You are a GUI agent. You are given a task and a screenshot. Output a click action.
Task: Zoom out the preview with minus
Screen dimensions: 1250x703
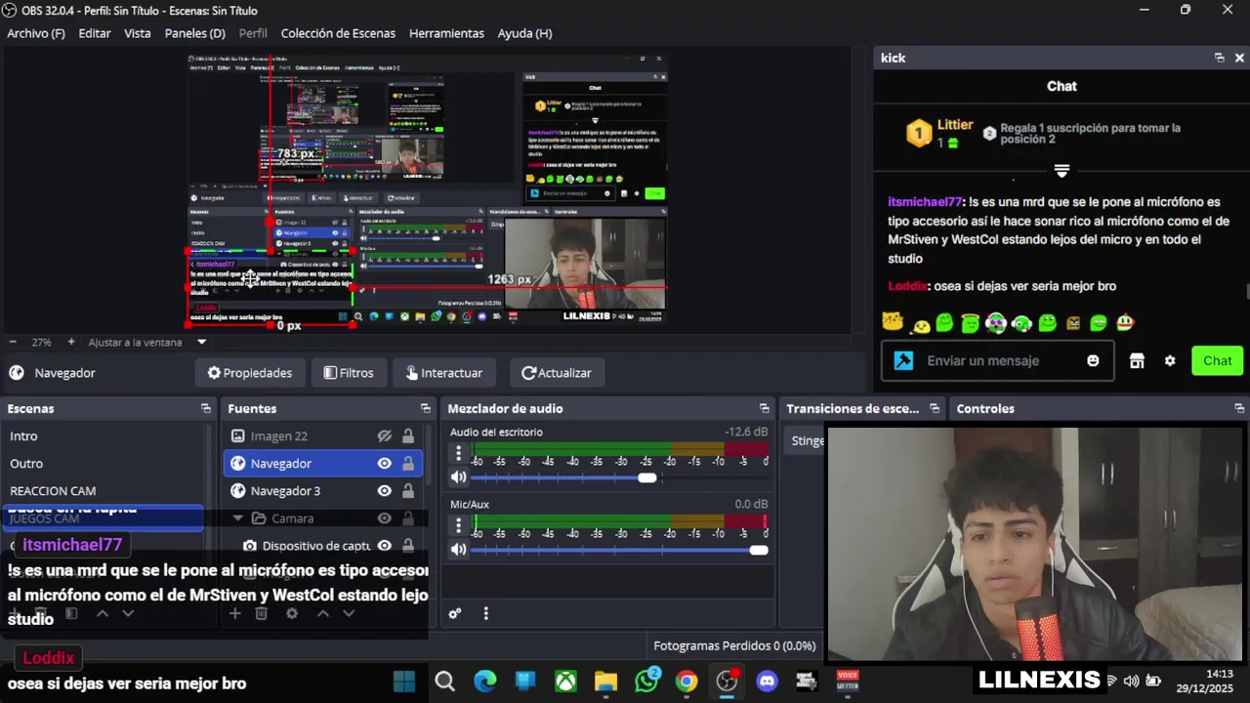click(x=13, y=342)
